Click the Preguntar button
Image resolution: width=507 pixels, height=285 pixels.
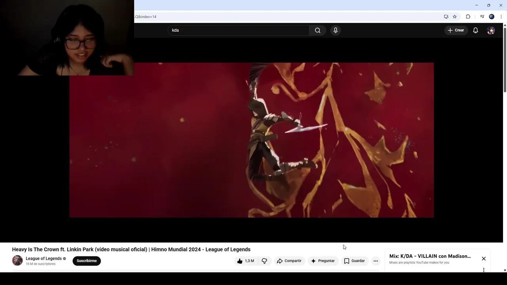click(x=323, y=261)
